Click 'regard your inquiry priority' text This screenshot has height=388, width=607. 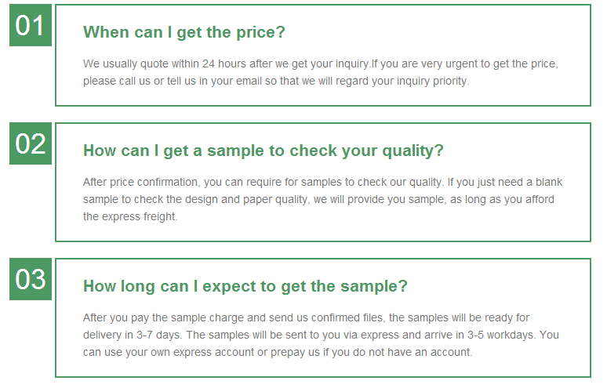[402, 82]
